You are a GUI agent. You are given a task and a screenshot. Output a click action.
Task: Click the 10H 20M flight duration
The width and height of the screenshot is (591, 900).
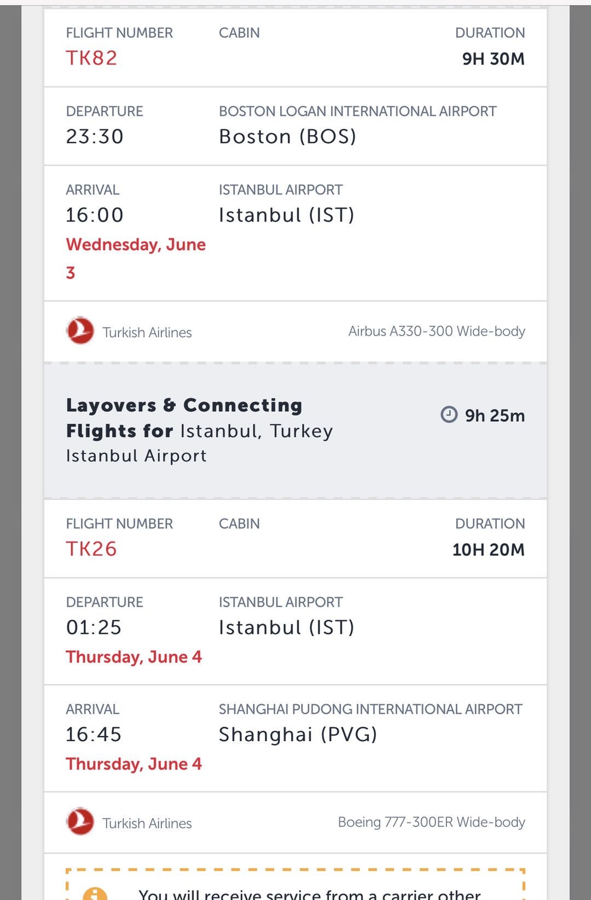[488, 549]
